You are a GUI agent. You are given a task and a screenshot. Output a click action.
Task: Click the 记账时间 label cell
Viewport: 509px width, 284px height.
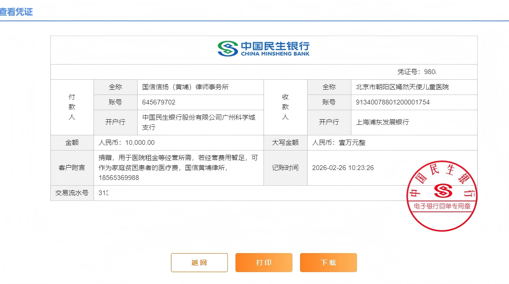[x=285, y=168]
